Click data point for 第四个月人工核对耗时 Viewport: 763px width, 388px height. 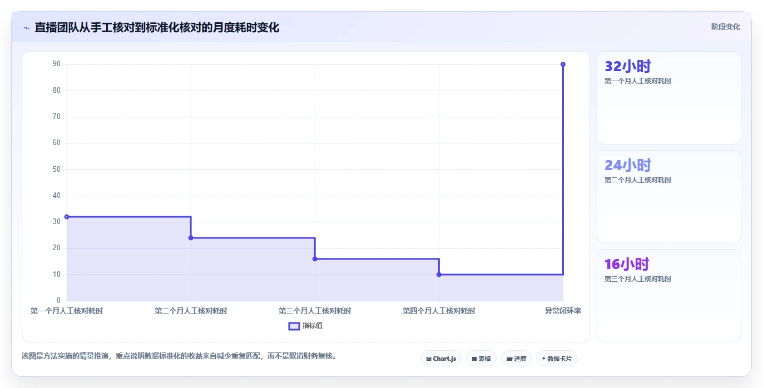[x=439, y=275]
